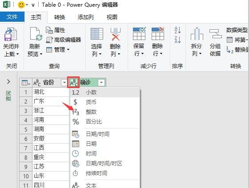Choose 日期/时间 type
Viewport: 249px width, 188px height.
105,134
